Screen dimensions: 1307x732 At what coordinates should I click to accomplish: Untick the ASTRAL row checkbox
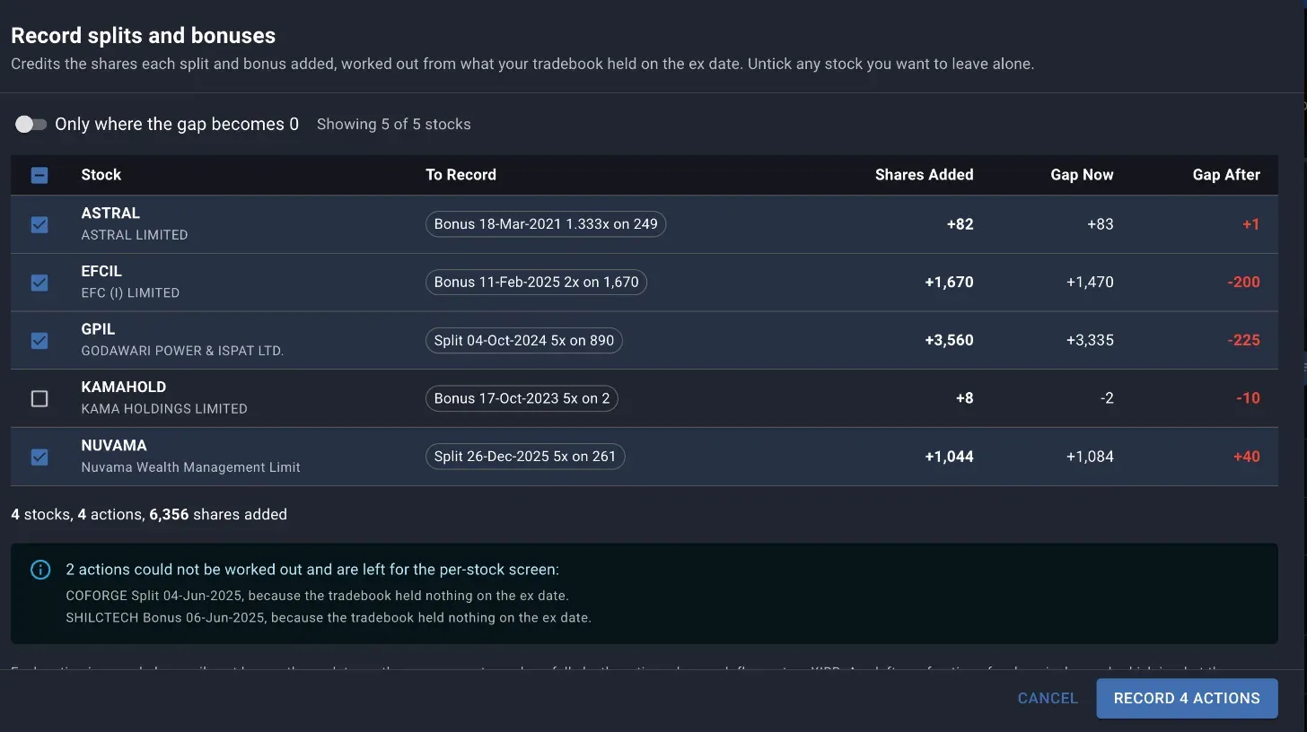(39, 224)
